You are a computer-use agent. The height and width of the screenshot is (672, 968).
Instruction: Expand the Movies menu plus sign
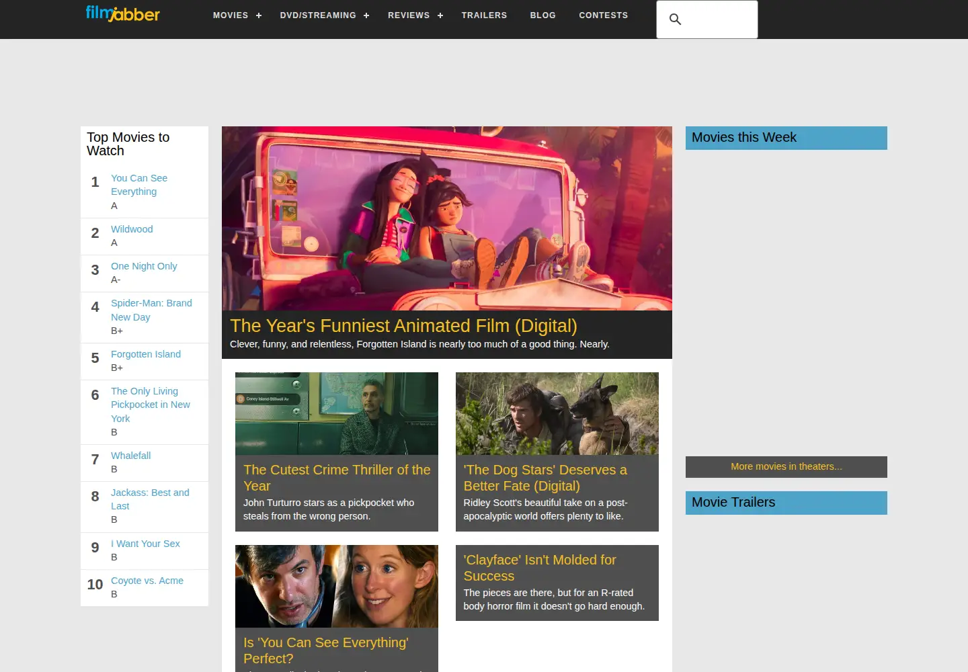tap(259, 15)
